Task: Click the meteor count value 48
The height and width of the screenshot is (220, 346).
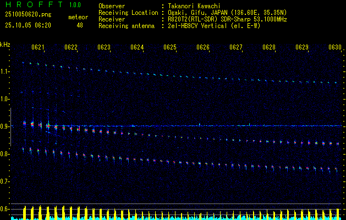Action: 80,25
